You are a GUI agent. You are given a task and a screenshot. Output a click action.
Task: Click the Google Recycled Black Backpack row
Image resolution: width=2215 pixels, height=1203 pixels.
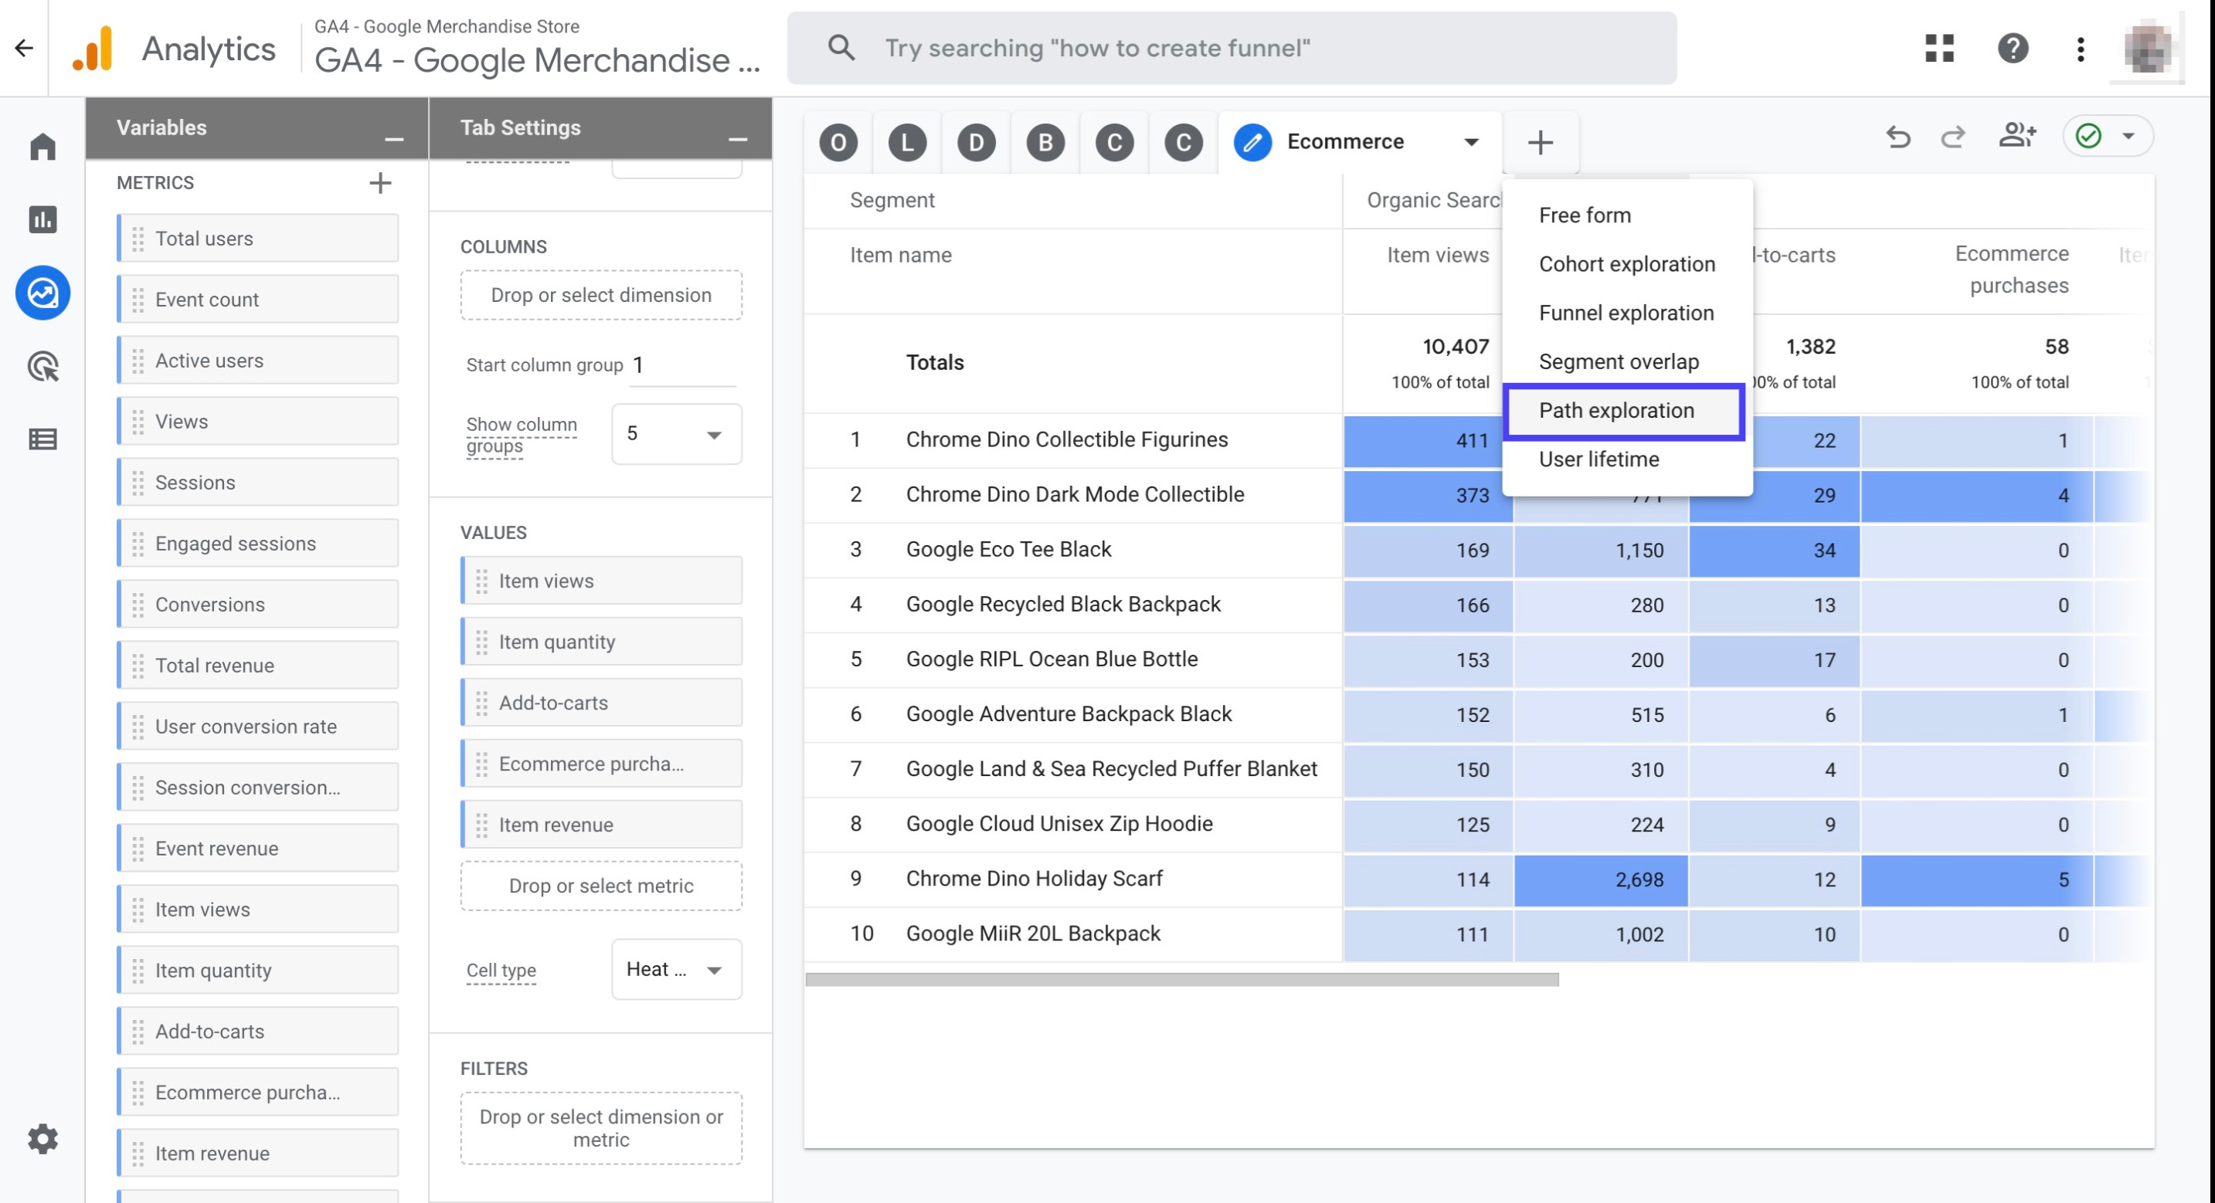click(x=1063, y=605)
